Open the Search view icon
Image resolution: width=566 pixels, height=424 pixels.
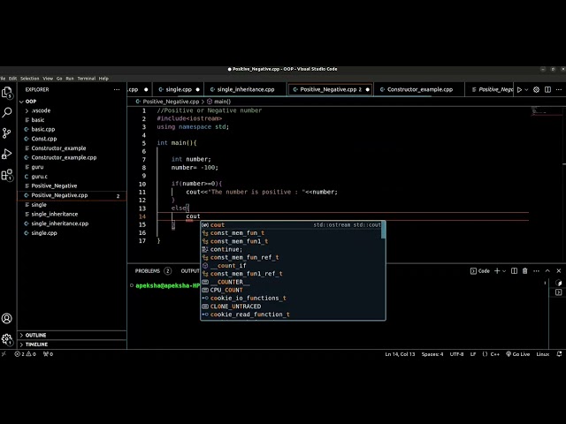(x=7, y=112)
